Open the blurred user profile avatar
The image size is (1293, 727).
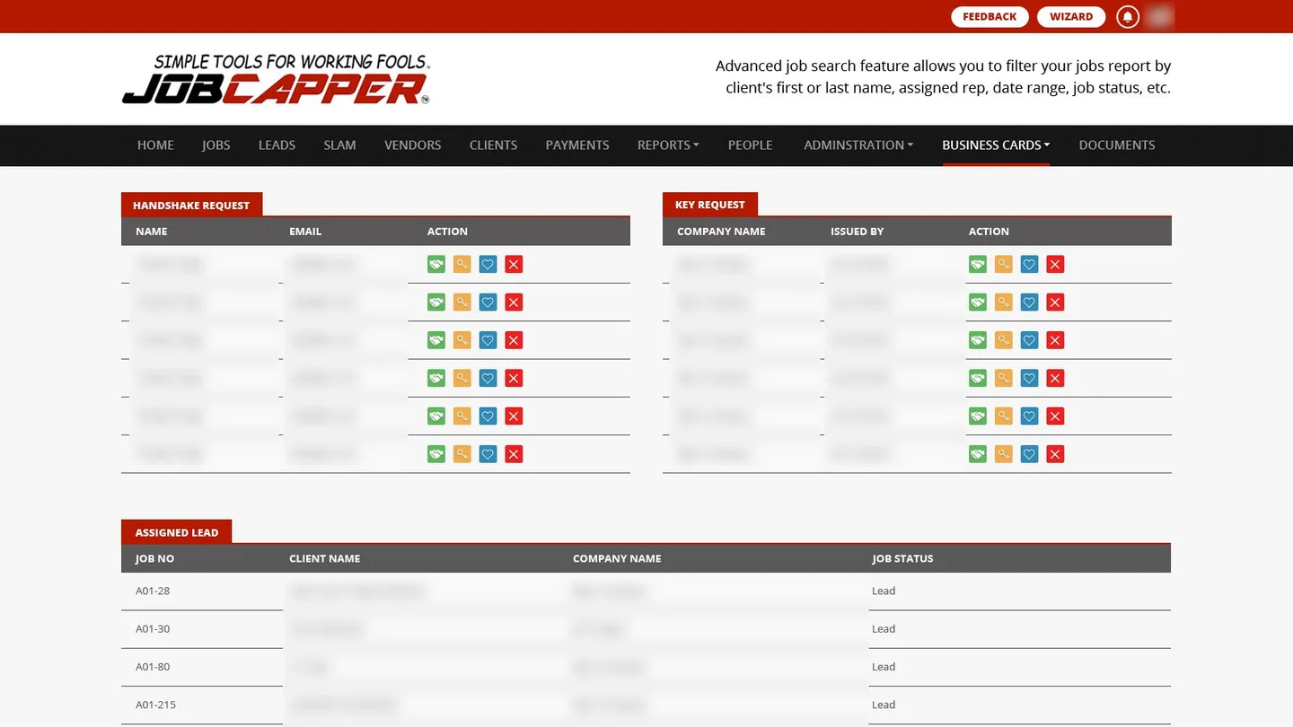pos(1159,16)
